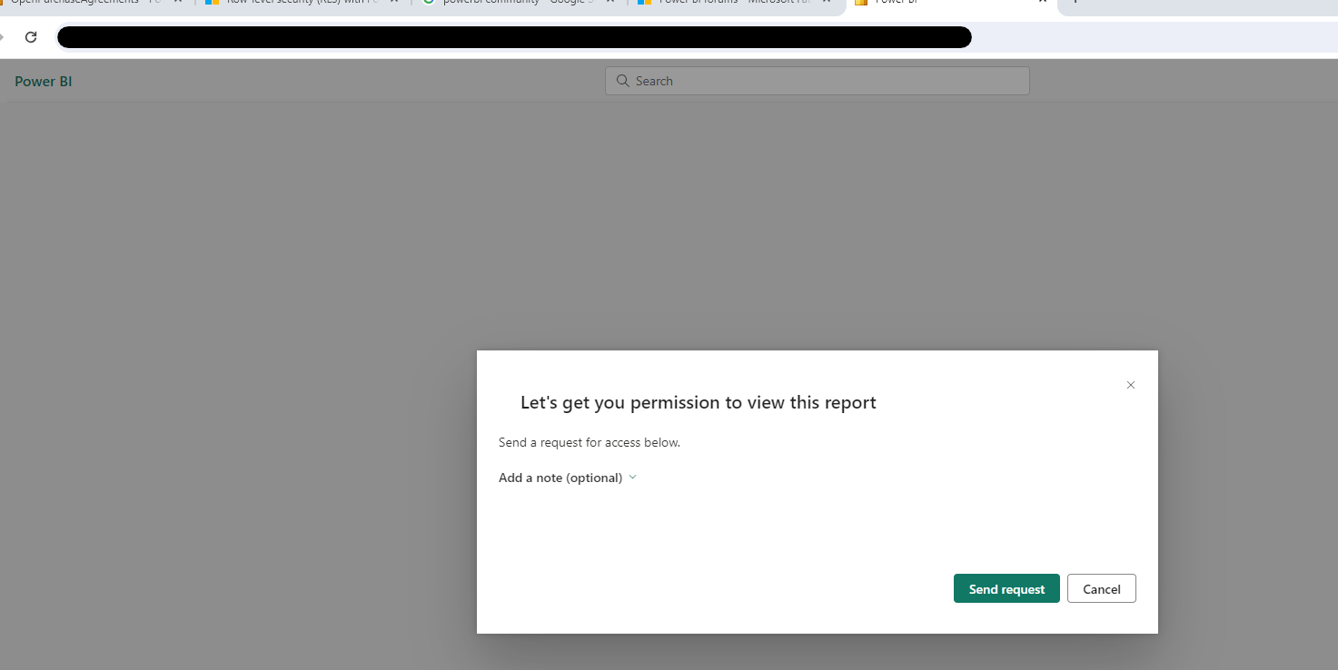Click the heading "Let's get you permission to view this report"
Image resolution: width=1338 pixels, height=670 pixels.
(699, 402)
